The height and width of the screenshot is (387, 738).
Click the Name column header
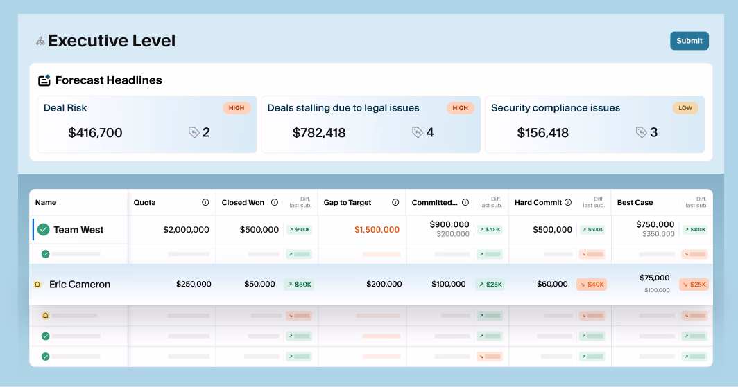tap(46, 202)
